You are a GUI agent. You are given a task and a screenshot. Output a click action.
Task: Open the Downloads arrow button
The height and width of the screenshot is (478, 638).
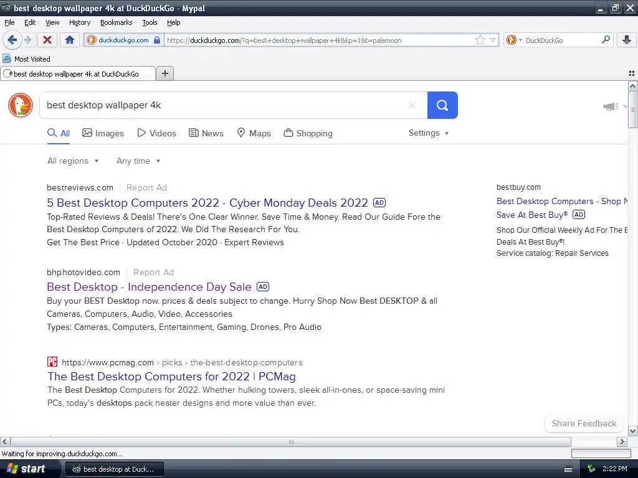coord(627,40)
